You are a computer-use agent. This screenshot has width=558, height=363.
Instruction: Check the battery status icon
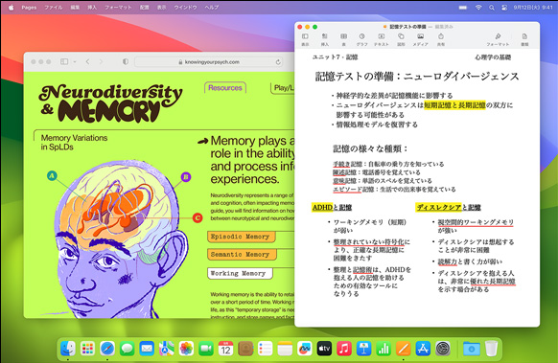click(463, 7)
